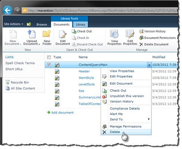
Task: Click the SummaryLinkMain row file icon
Action: (x=57, y=98)
